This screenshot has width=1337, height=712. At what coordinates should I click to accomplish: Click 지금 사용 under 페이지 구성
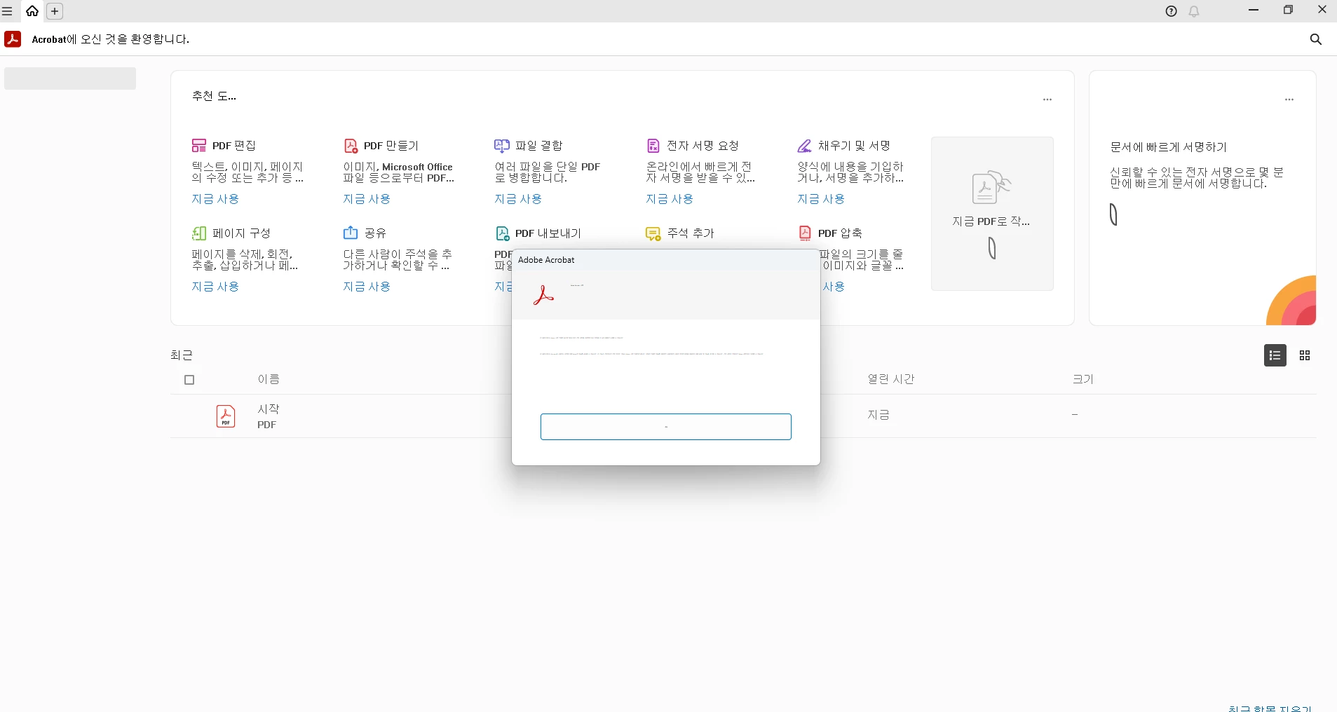point(215,287)
